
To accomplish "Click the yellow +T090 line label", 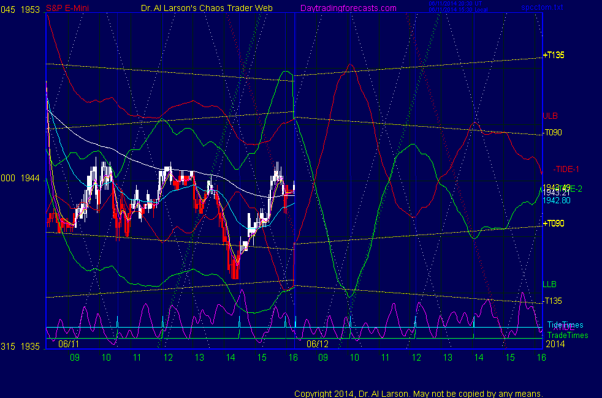I will [553, 223].
